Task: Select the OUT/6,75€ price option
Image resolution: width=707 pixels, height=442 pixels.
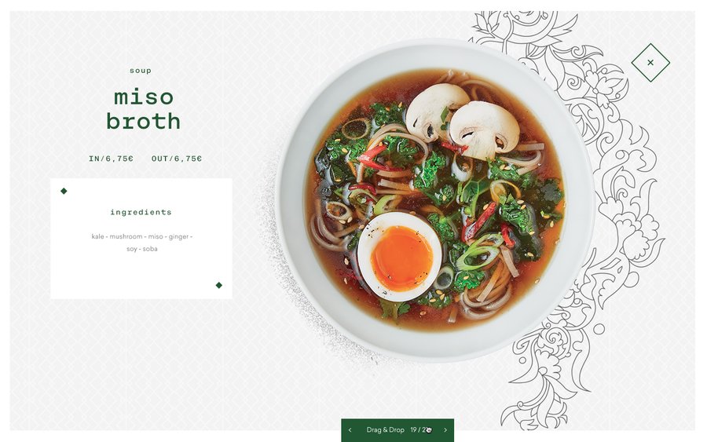Action: pos(177,159)
